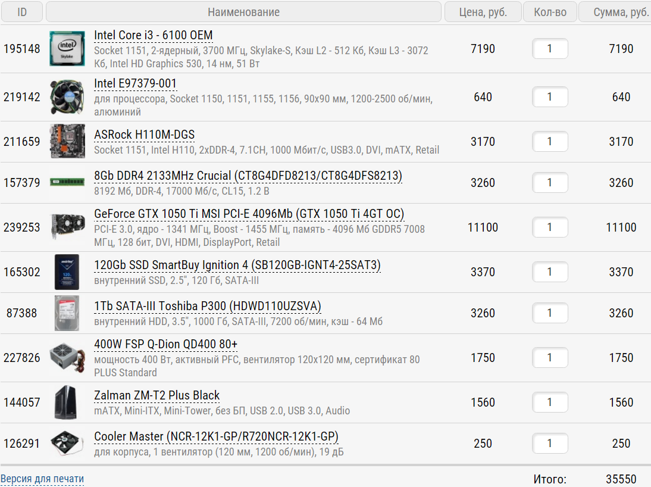Open the GeForce GTX 1050 Ti MSI link
Viewport: 651px width, 487px height.
pos(249,214)
